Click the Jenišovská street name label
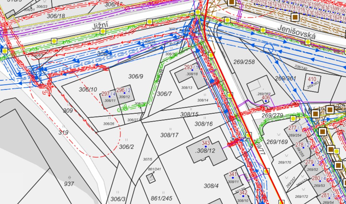The image size is (346, 204). (x=296, y=32)
